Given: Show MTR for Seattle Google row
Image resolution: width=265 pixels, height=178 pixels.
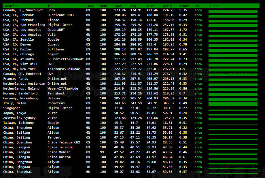Looking at the screenshot, I should click(198, 39).
